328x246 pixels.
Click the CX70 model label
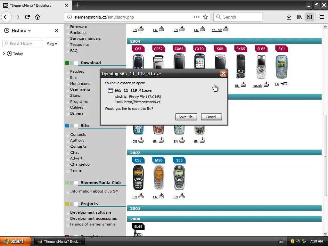[x=199, y=49]
